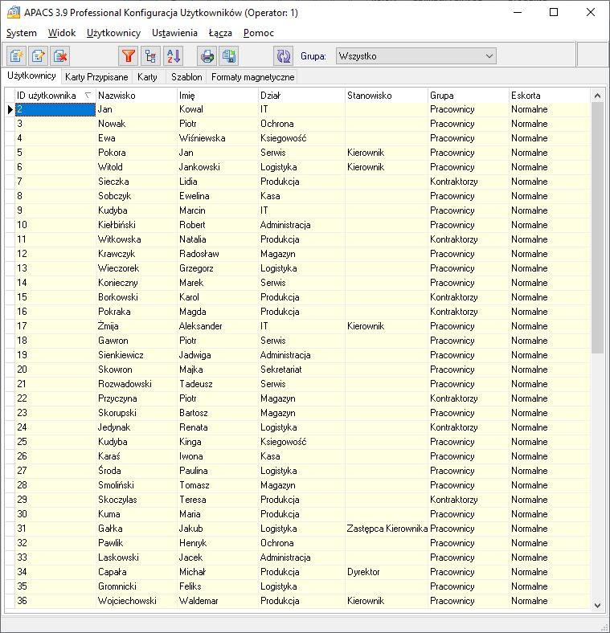610x633 pixels.
Task: Switch to the Formaty magnetyczne tab
Action: pos(253,76)
